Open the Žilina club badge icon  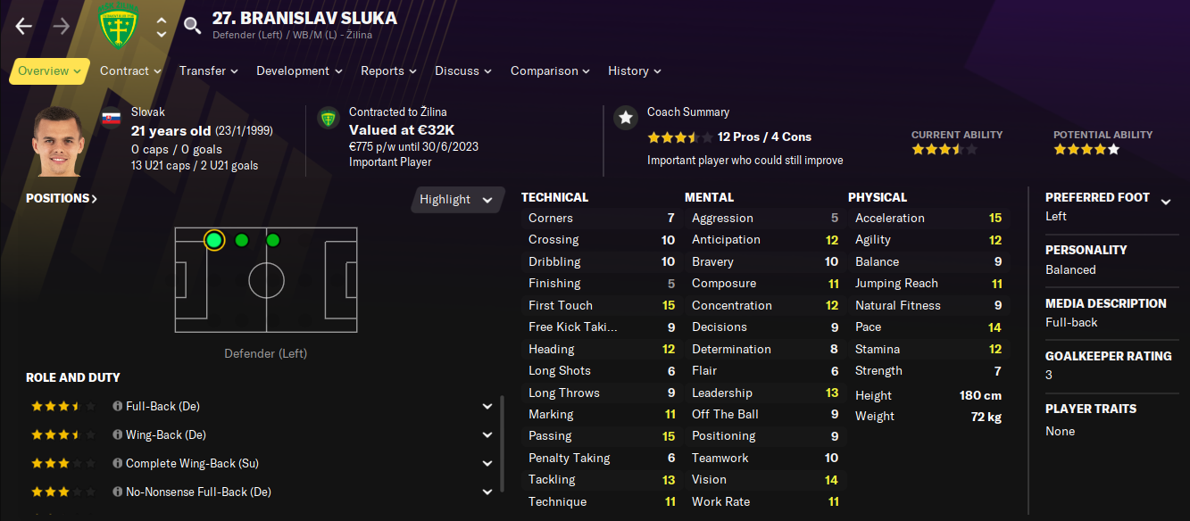(x=114, y=26)
